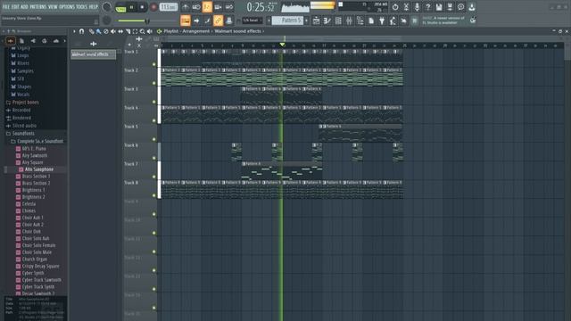Select the playlist slip tool
This screenshot has height=321, width=571.
pyautogui.click(x=120, y=32)
